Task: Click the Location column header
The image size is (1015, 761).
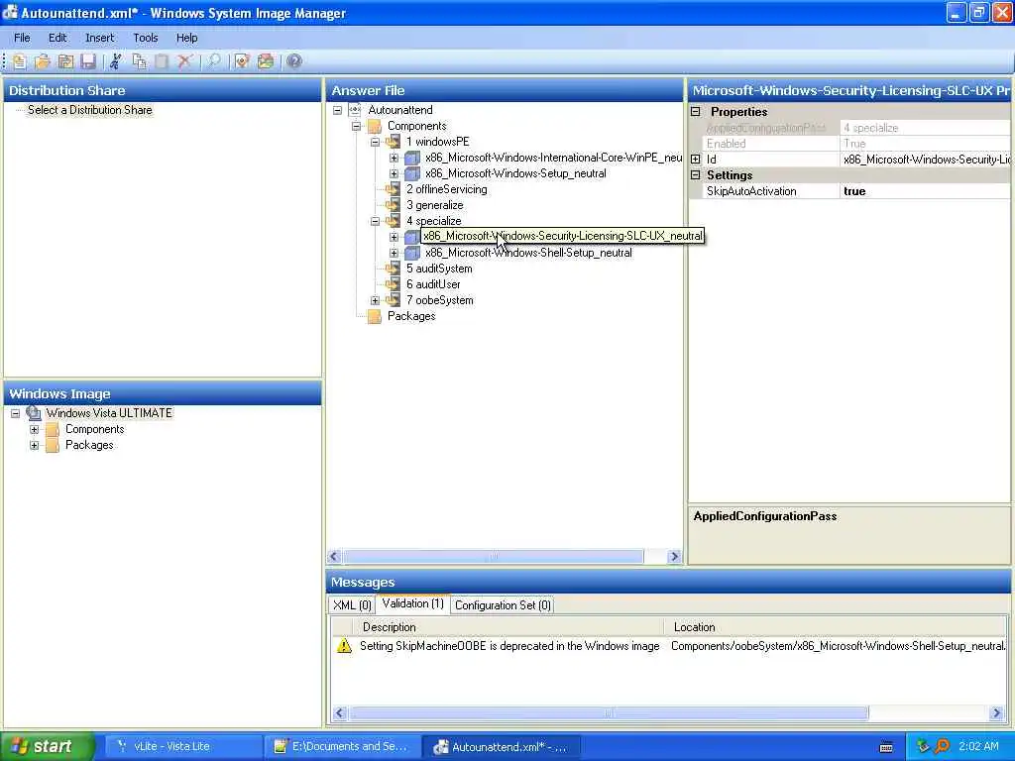Action: click(x=835, y=627)
